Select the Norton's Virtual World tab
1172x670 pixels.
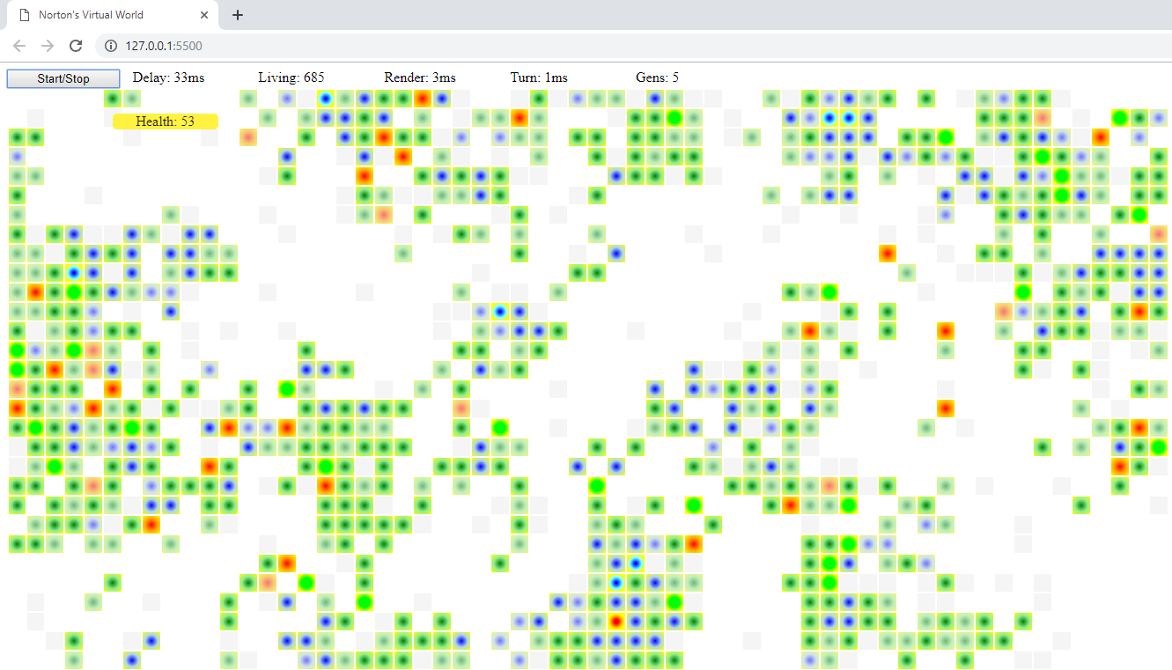point(106,15)
